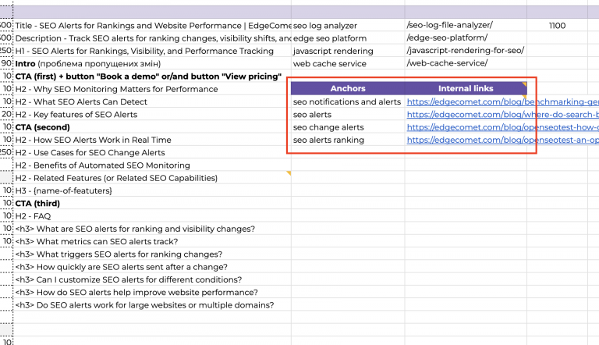Select the 'H2 - FAQ' cell

pyautogui.click(x=152, y=216)
